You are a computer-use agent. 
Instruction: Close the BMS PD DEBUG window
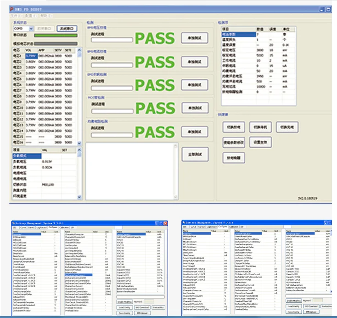click(x=328, y=9)
